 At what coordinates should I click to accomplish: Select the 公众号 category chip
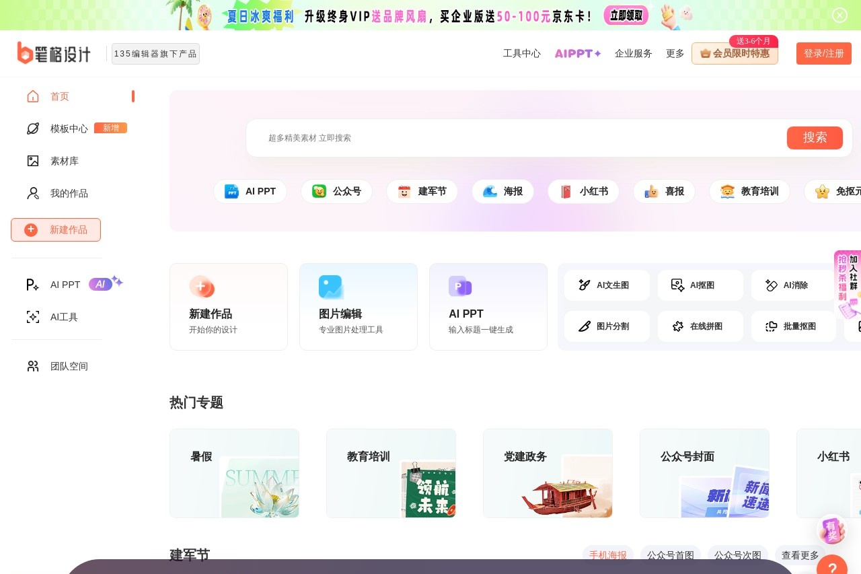[x=336, y=192]
